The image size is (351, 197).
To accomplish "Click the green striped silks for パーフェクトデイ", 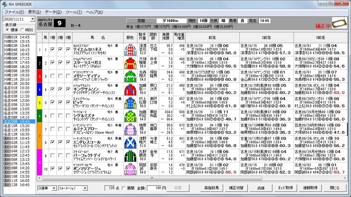I will (x=130, y=155).
